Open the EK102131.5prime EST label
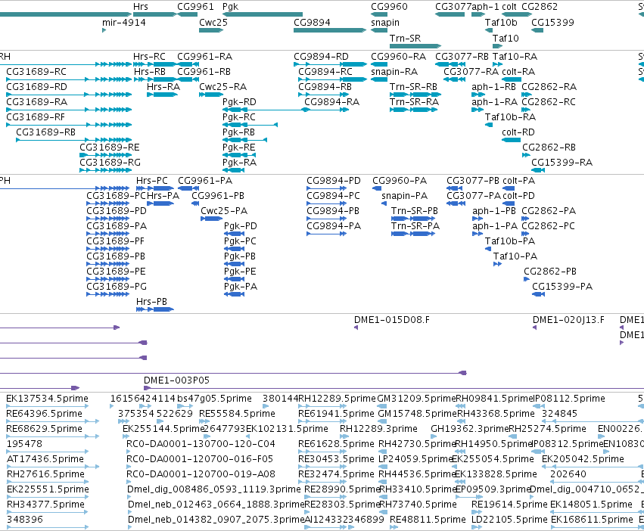This screenshot has height=531, width=644. (287, 429)
